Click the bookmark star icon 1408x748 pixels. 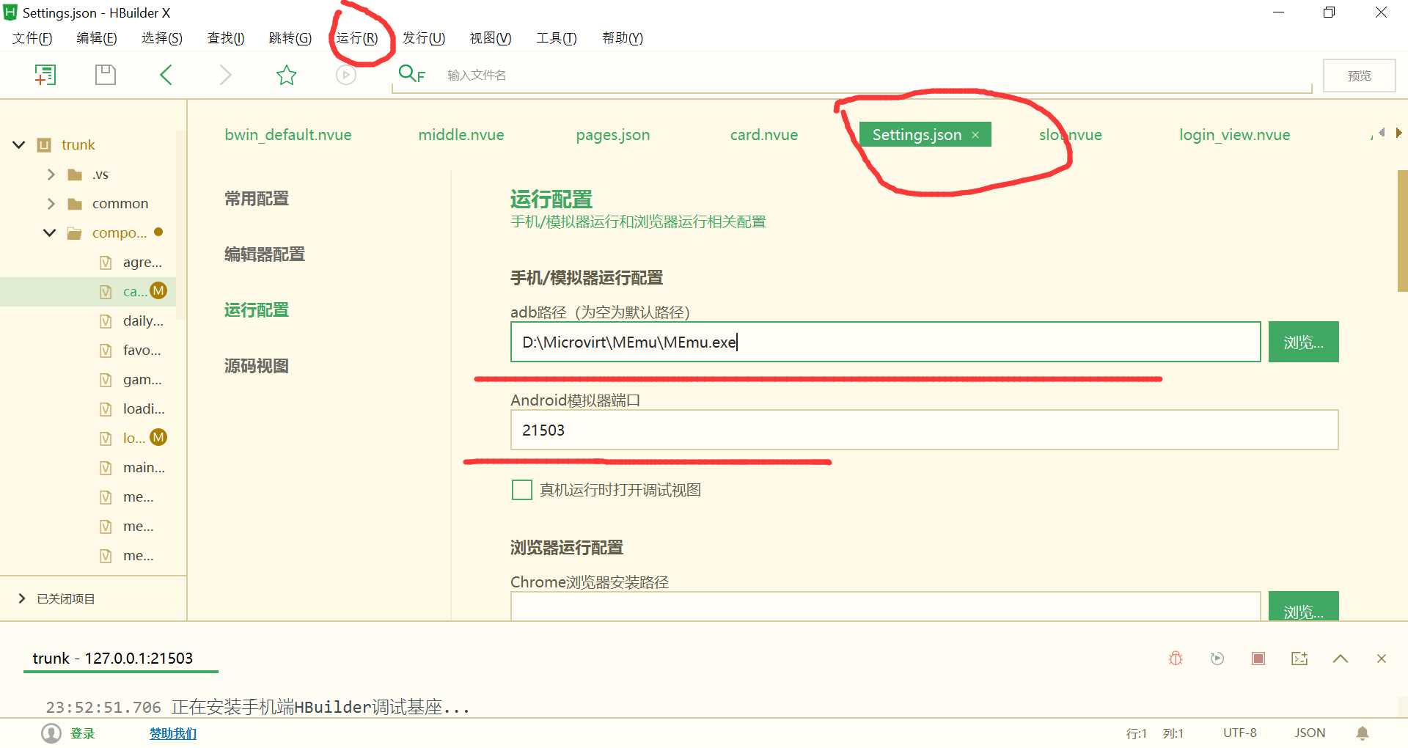pyautogui.click(x=286, y=75)
